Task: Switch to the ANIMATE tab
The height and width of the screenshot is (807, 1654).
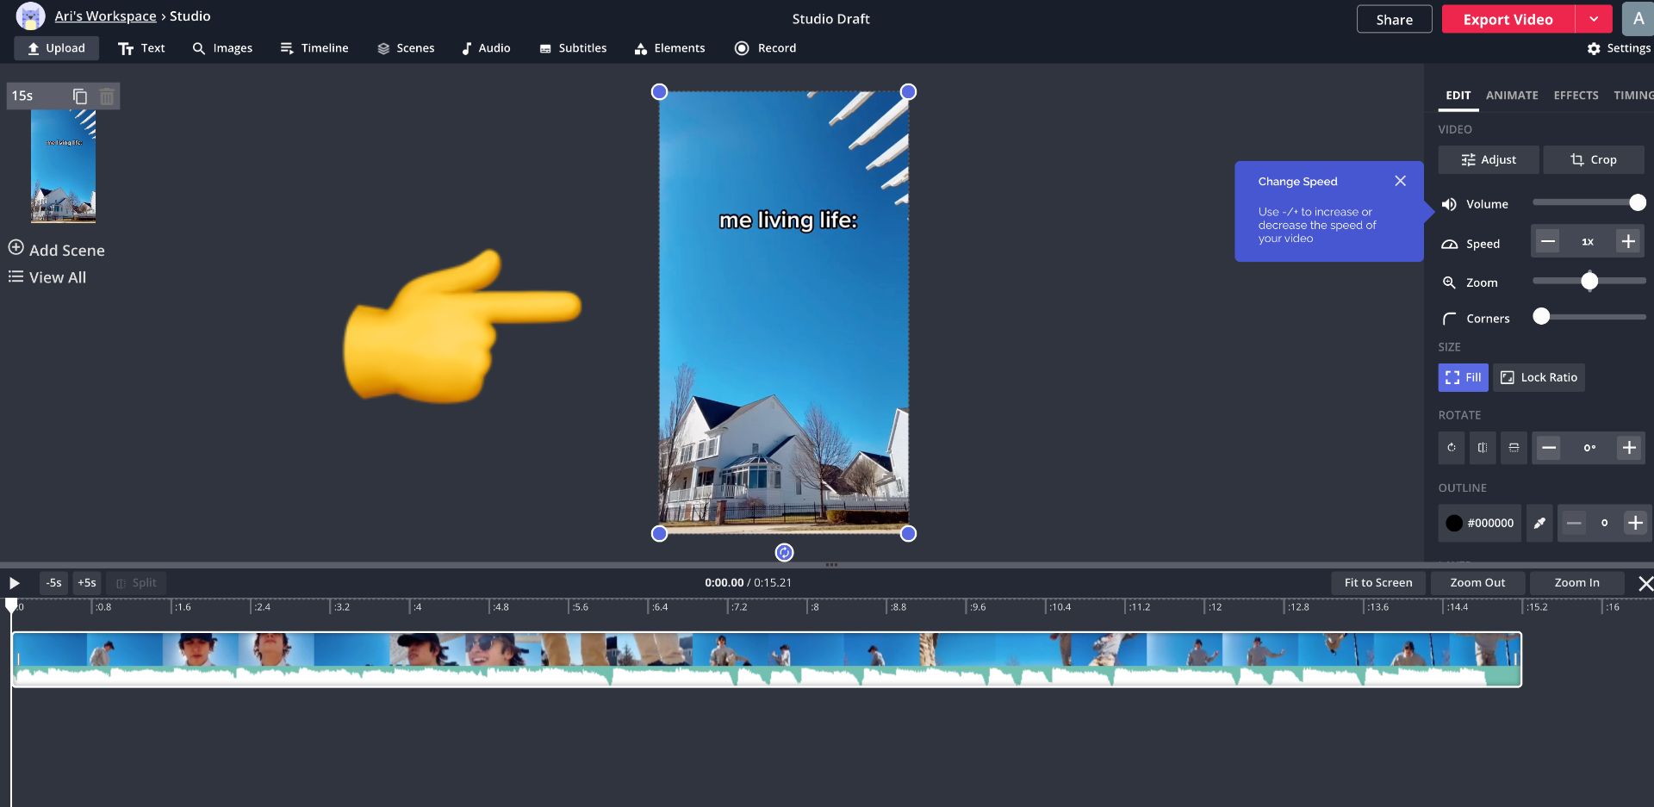Action: [1511, 96]
